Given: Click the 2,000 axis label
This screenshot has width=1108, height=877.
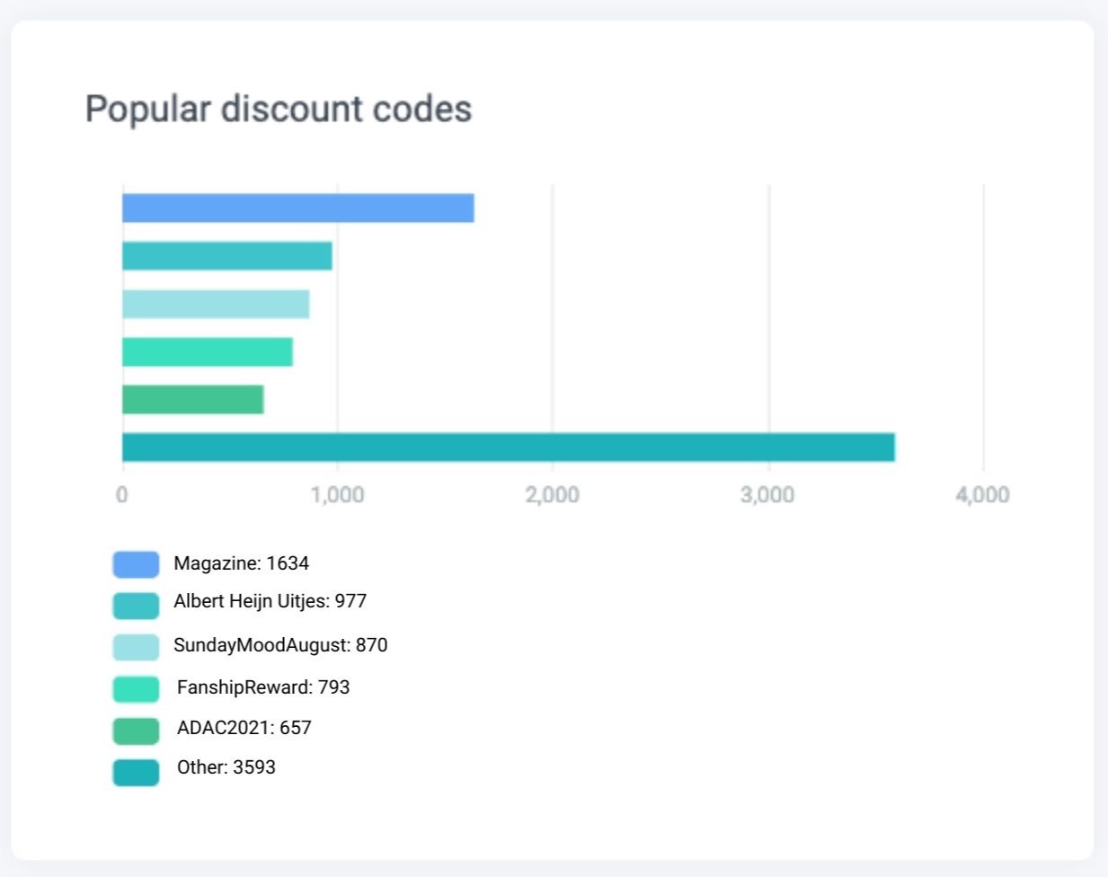Looking at the screenshot, I should tap(552, 494).
